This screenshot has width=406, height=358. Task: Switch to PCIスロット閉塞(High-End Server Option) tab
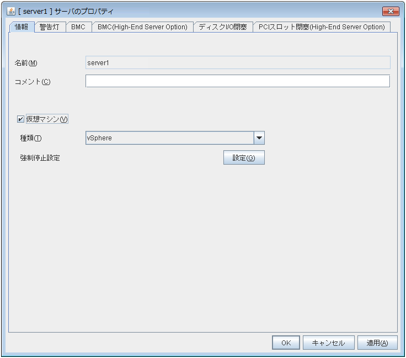pos(322,27)
